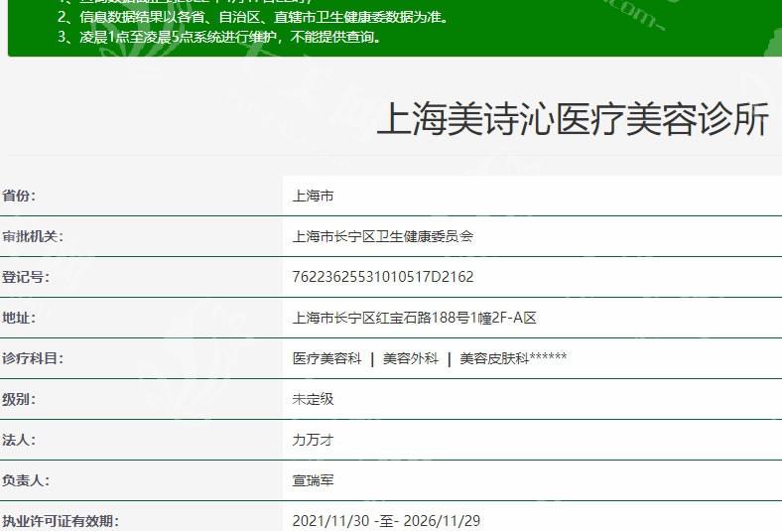The height and width of the screenshot is (531, 782).
Task: Click the title 上海美诗沁医疗美容诊所
Action: point(573,119)
